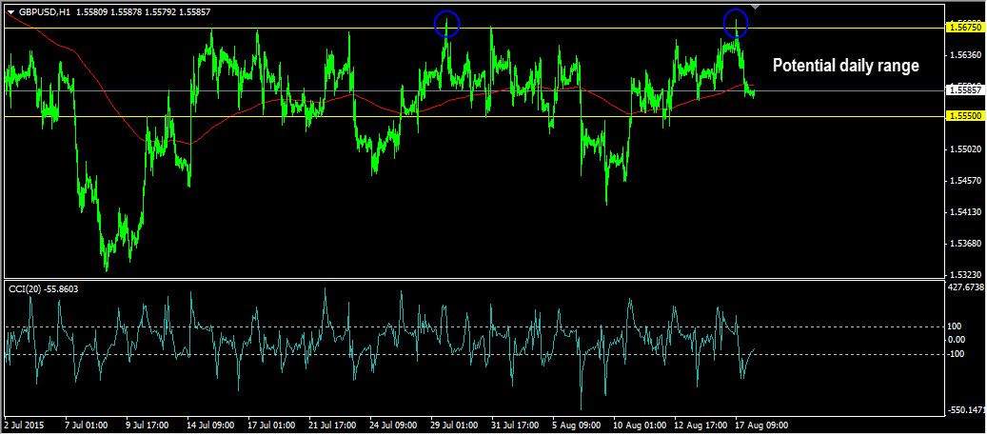Click the current price label 1.55857
The height and width of the screenshot is (435, 987).
pos(963,90)
